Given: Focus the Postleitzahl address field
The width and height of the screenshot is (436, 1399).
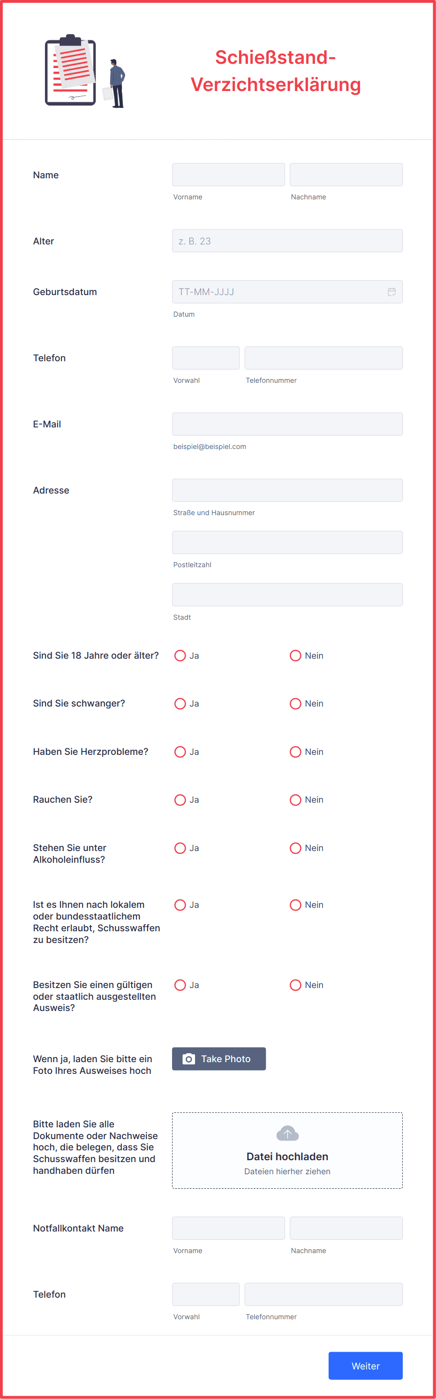Looking at the screenshot, I should point(287,542).
